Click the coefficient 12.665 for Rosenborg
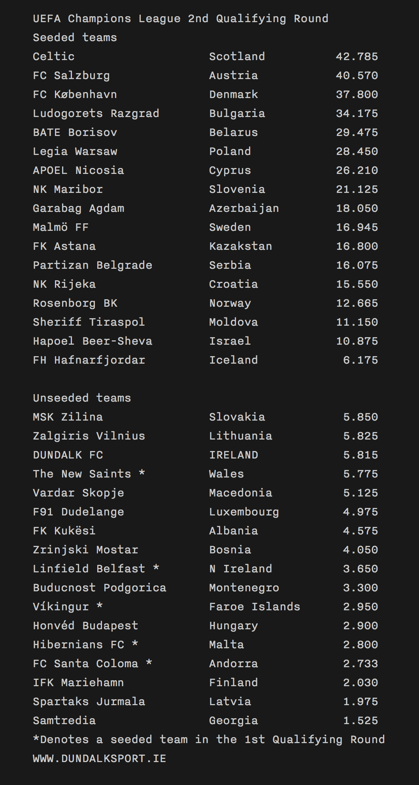 click(357, 303)
